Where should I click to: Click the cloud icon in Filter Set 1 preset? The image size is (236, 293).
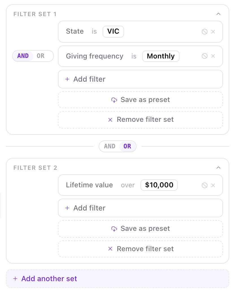(x=114, y=100)
